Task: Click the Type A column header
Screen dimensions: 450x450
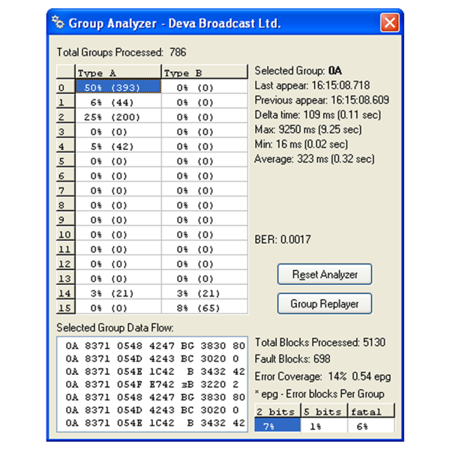Action: 118,72
